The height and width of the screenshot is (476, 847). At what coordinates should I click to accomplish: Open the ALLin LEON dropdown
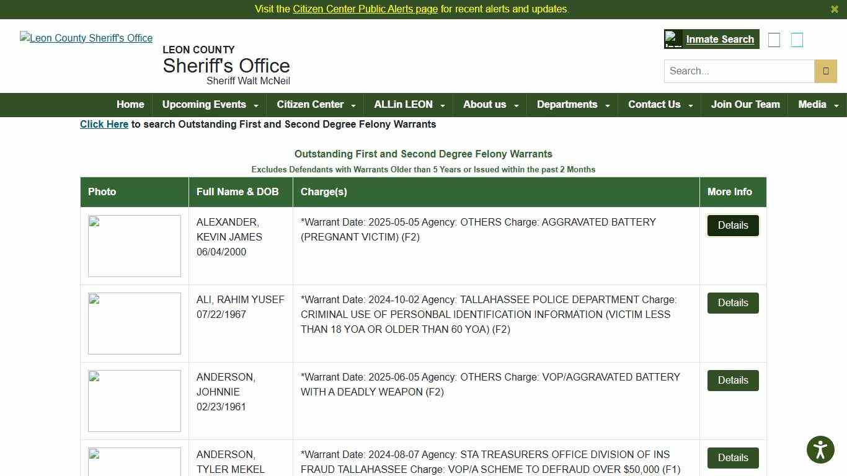pyautogui.click(x=409, y=105)
